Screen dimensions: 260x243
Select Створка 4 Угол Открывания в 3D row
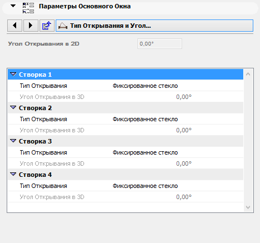pos(125,197)
